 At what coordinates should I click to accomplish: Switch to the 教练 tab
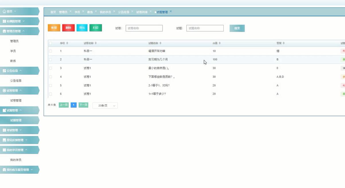point(90,12)
